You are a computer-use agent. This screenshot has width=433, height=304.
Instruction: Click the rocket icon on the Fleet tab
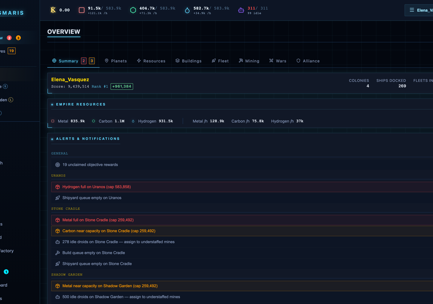214,61
